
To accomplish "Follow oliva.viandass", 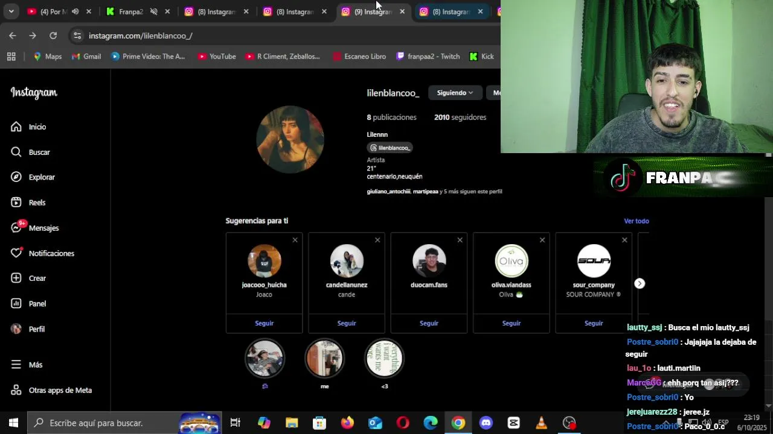I will point(512,323).
